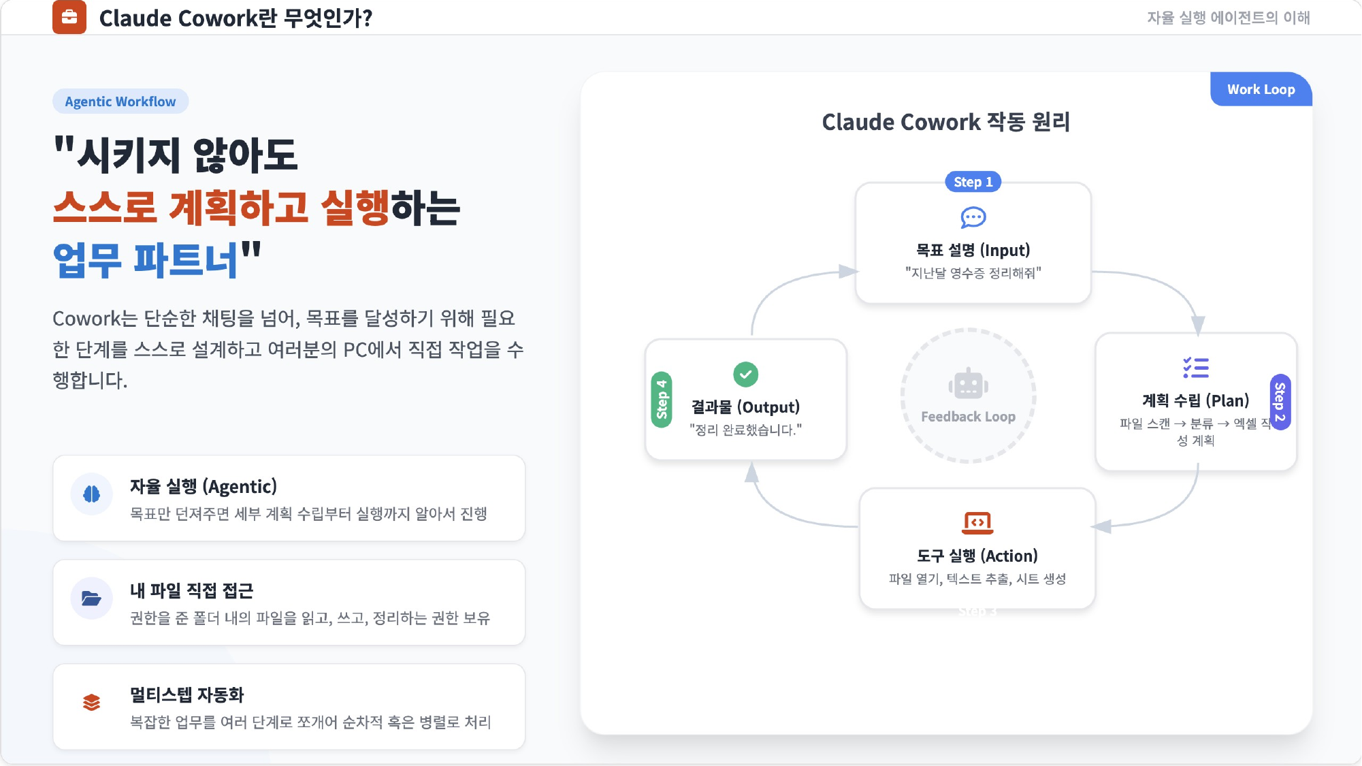Click the stacked layers icon for 멀티스텝 자동화
This screenshot has height=766, width=1362.
point(91,702)
